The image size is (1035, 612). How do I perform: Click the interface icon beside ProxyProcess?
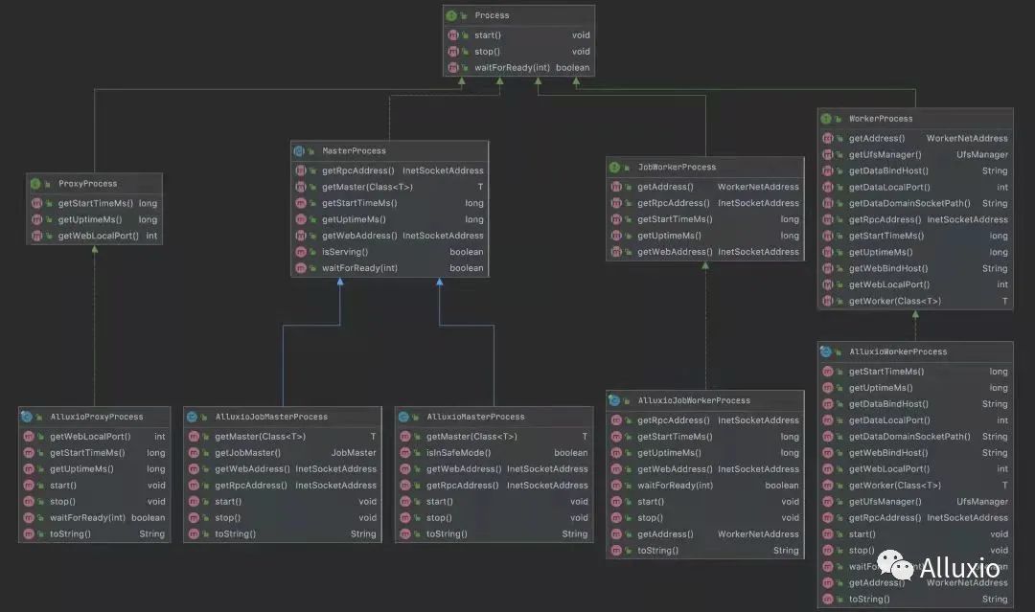pyautogui.click(x=35, y=183)
